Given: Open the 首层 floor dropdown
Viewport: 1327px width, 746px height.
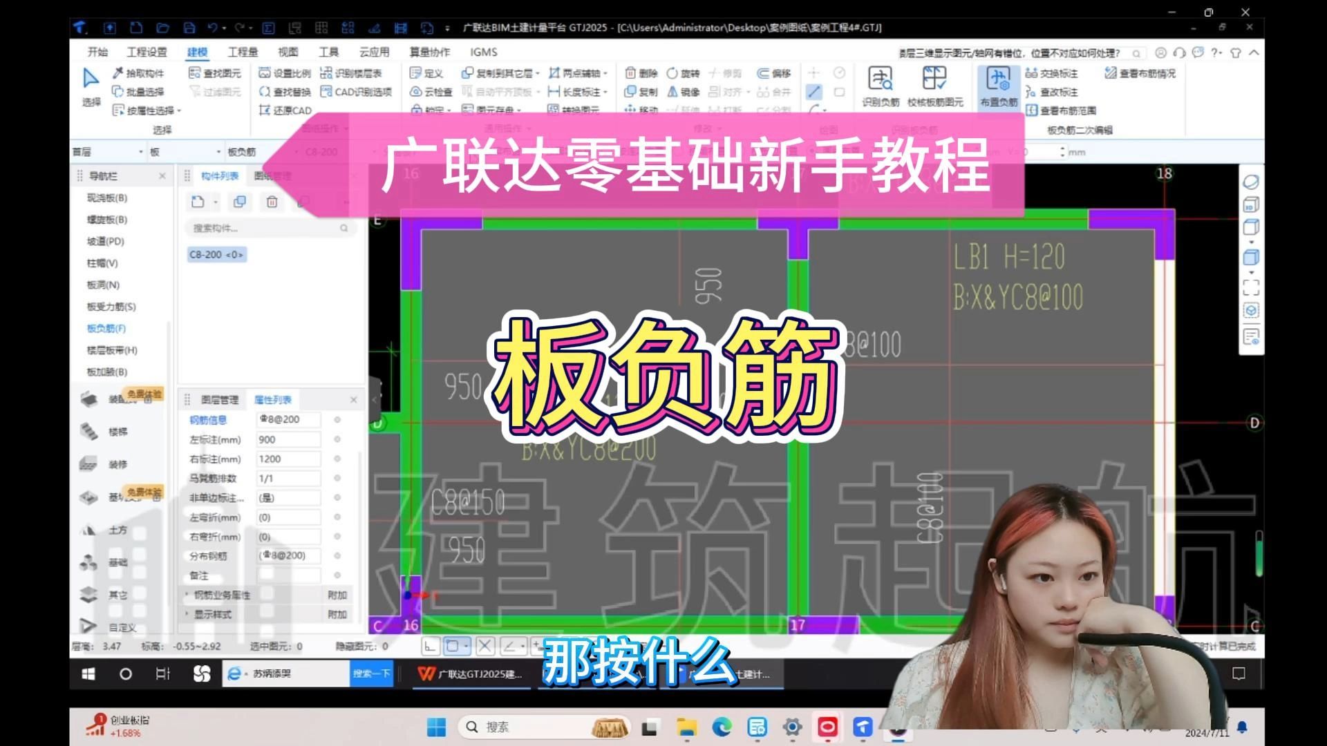Looking at the screenshot, I should pos(108,152).
